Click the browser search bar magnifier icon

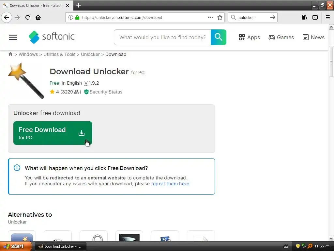click(x=234, y=18)
